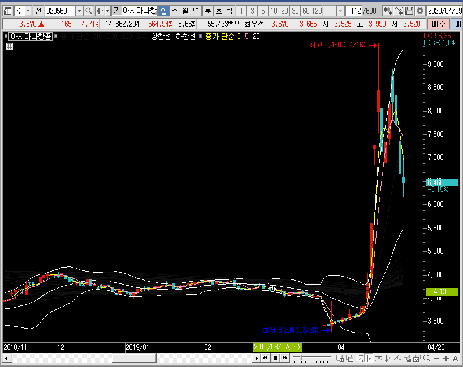Click the vertical-line oscillator tool icon
Viewport: 463px width, 367px height.
[x=388, y=359]
